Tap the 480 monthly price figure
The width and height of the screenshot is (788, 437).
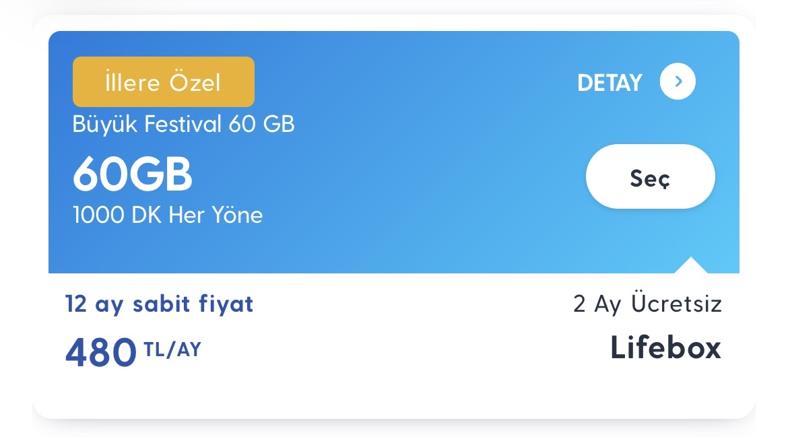(101, 352)
